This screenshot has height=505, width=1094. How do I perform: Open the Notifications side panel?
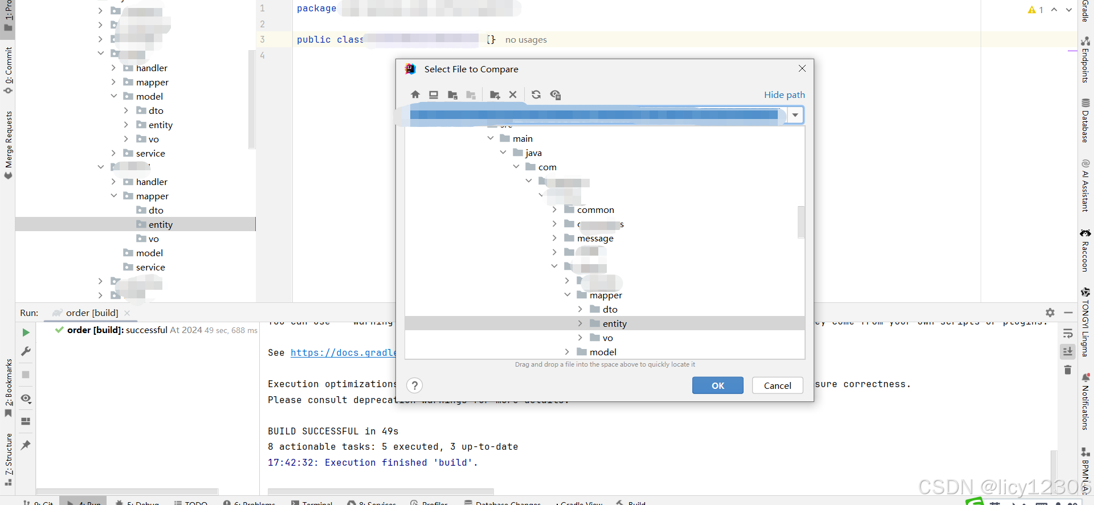click(x=1085, y=401)
